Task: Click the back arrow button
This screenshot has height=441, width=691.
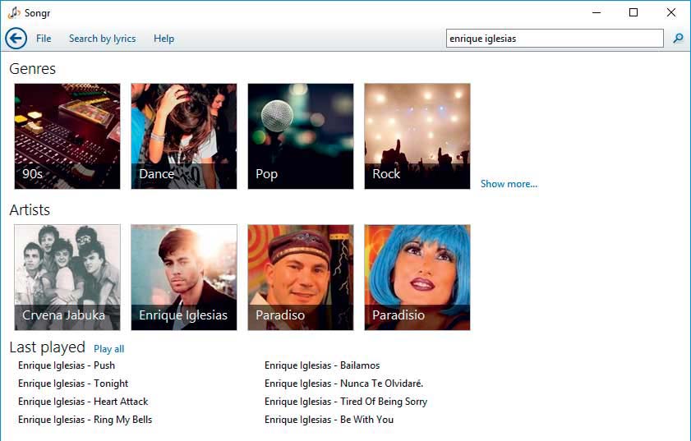Action: [x=16, y=39]
